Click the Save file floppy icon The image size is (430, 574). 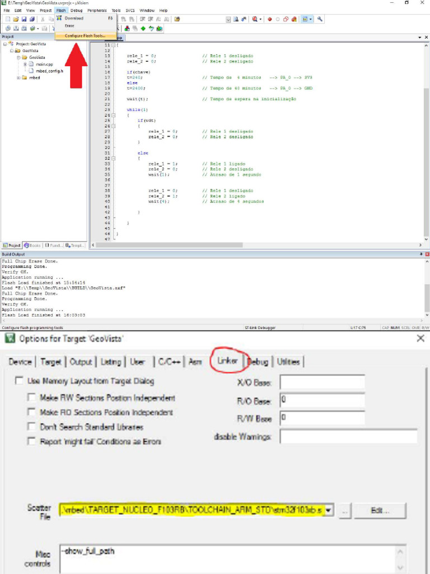tap(24, 19)
